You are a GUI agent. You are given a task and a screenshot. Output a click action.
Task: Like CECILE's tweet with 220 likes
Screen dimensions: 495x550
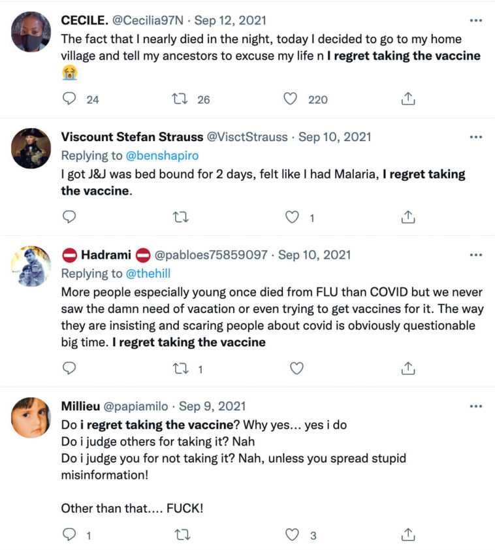pos(291,99)
